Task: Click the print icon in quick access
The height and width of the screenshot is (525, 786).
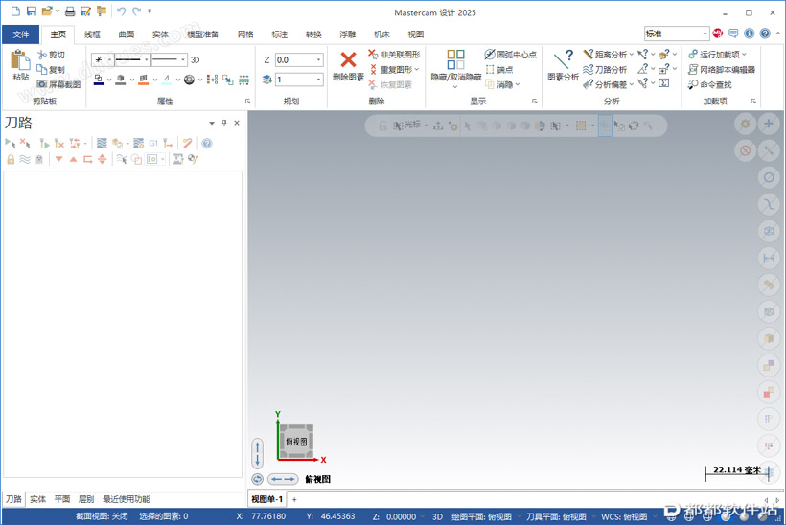Action: [70, 11]
